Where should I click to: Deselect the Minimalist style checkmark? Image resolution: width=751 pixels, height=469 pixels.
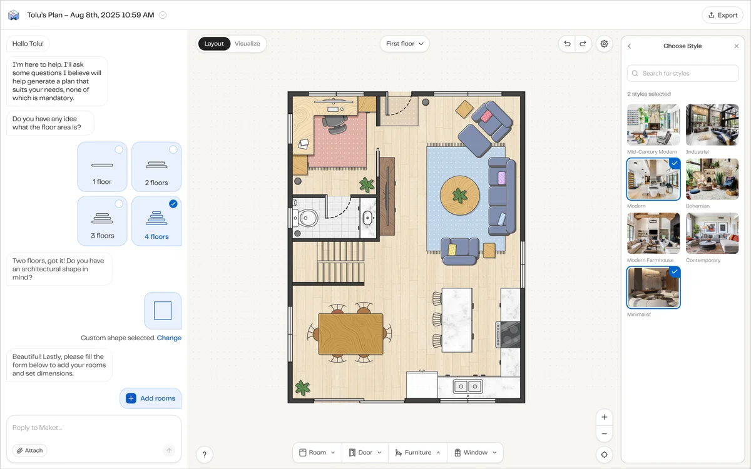(674, 271)
